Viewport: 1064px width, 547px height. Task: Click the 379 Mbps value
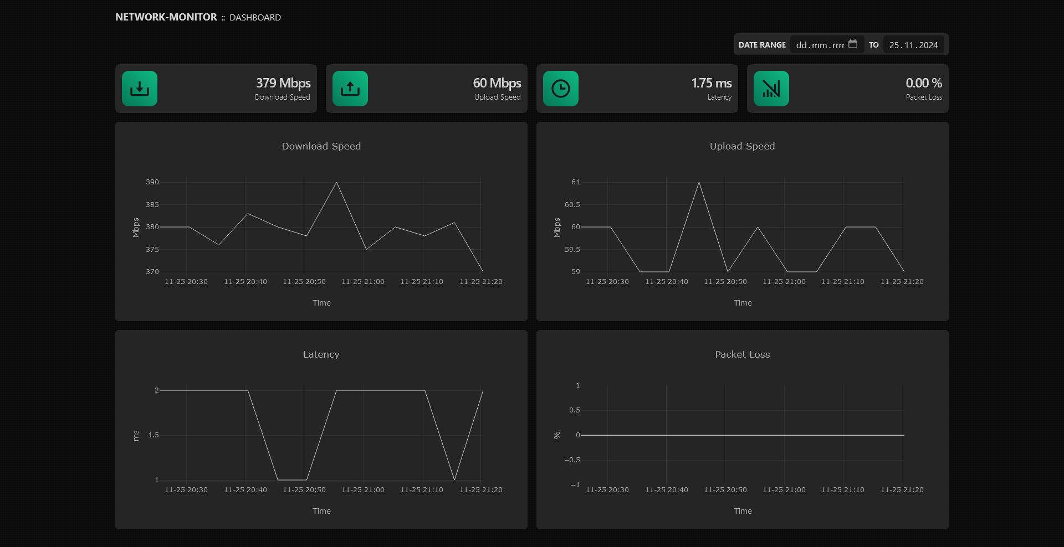pos(283,83)
